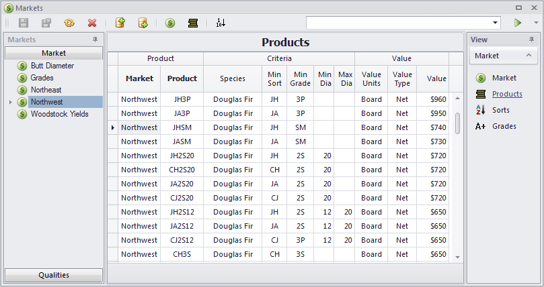Click the green dollar Market toolbar icon
The width and height of the screenshot is (544, 287).
click(x=170, y=23)
